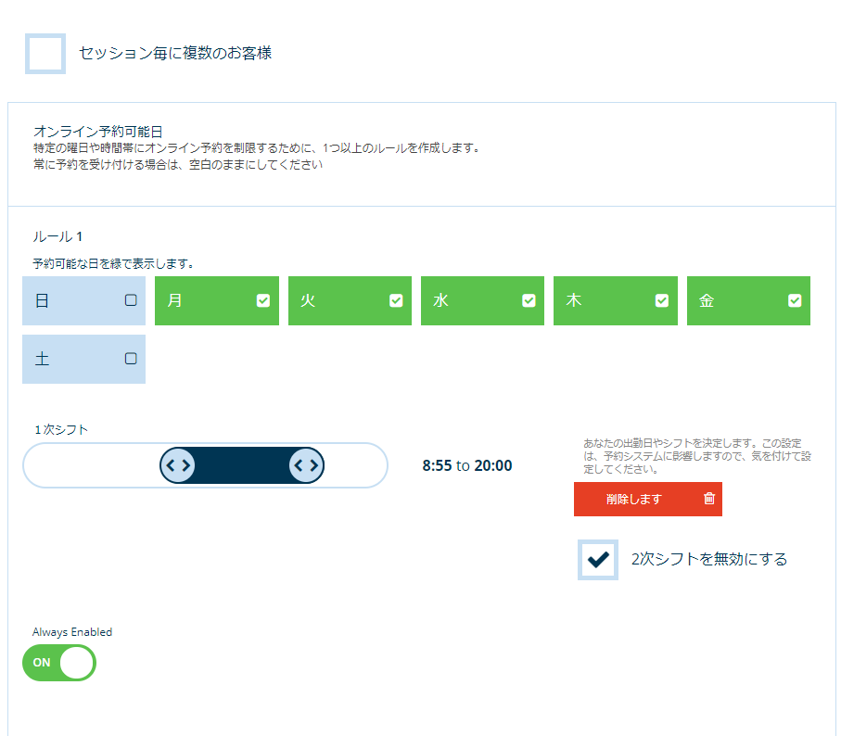
Task: Click the 1次シフト label
Action: point(61,430)
